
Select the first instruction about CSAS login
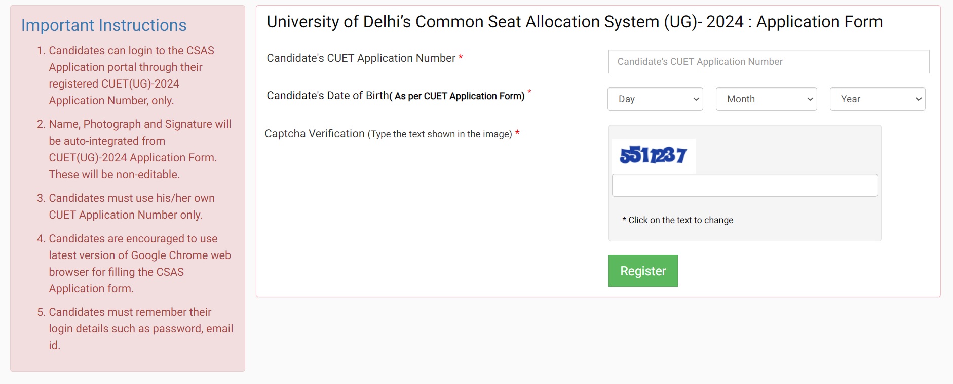(x=131, y=75)
